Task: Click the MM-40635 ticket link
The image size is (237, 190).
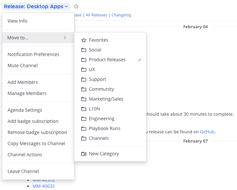Action: (43, 186)
